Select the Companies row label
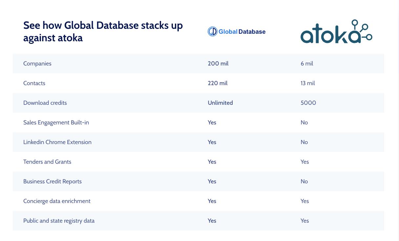 37,64
